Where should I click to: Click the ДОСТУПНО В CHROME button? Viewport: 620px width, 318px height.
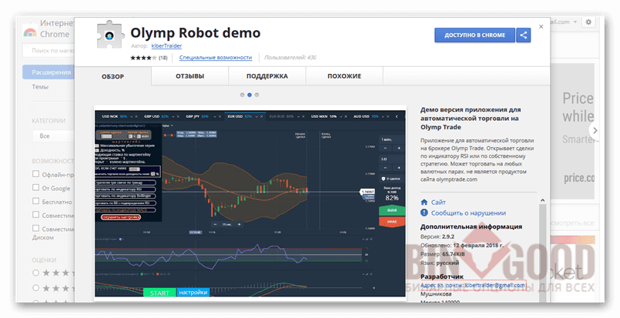[x=474, y=35]
